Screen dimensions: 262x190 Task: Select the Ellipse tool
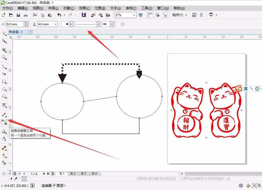tap(4, 89)
